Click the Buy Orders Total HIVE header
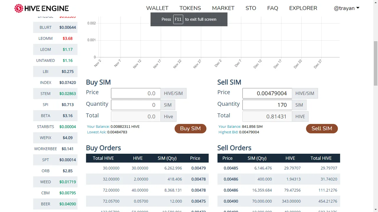The image size is (378, 212). [103, 158]
